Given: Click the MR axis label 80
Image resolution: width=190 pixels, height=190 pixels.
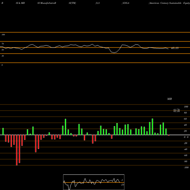Looking at the screenshot, I should click(x=185, y=113).
